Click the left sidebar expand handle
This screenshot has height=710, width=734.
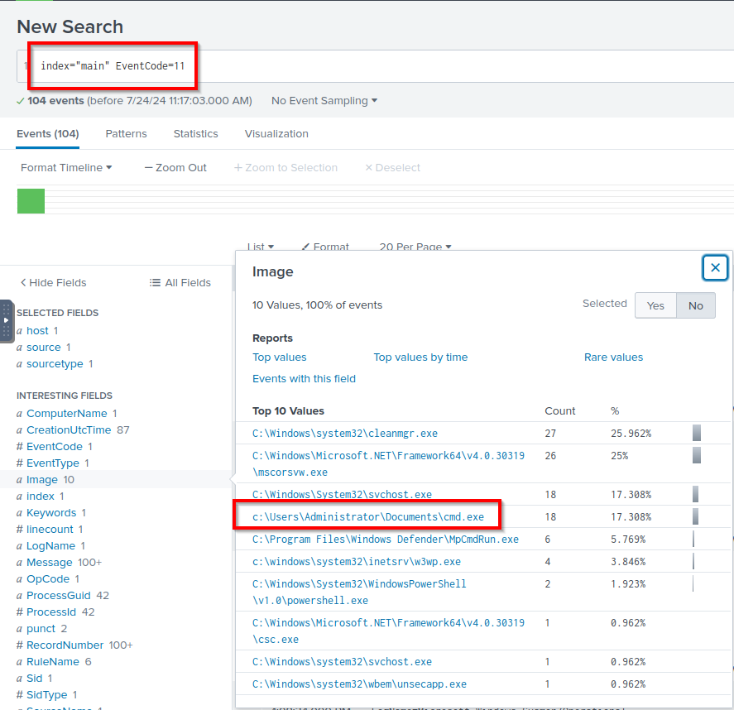7,320
